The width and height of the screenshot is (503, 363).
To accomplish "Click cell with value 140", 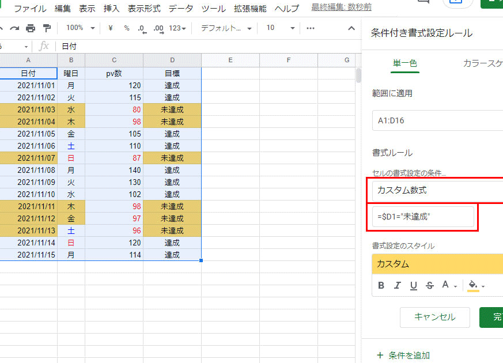I will (x=114, y=171).
